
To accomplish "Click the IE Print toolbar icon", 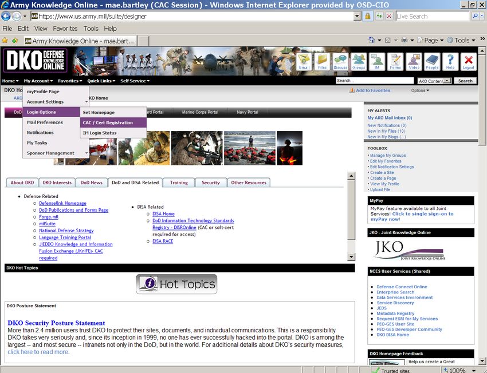I will pyautogui.click(x=404, y=40).
